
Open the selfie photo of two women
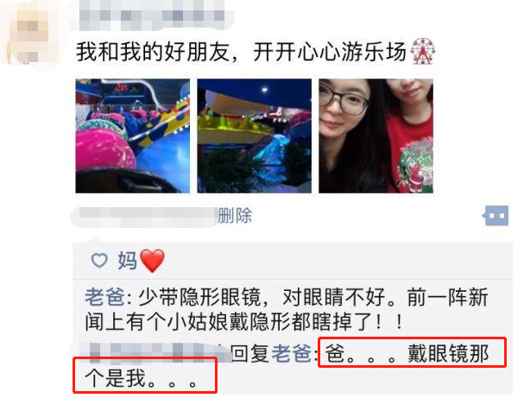click(x=376, y=136)
